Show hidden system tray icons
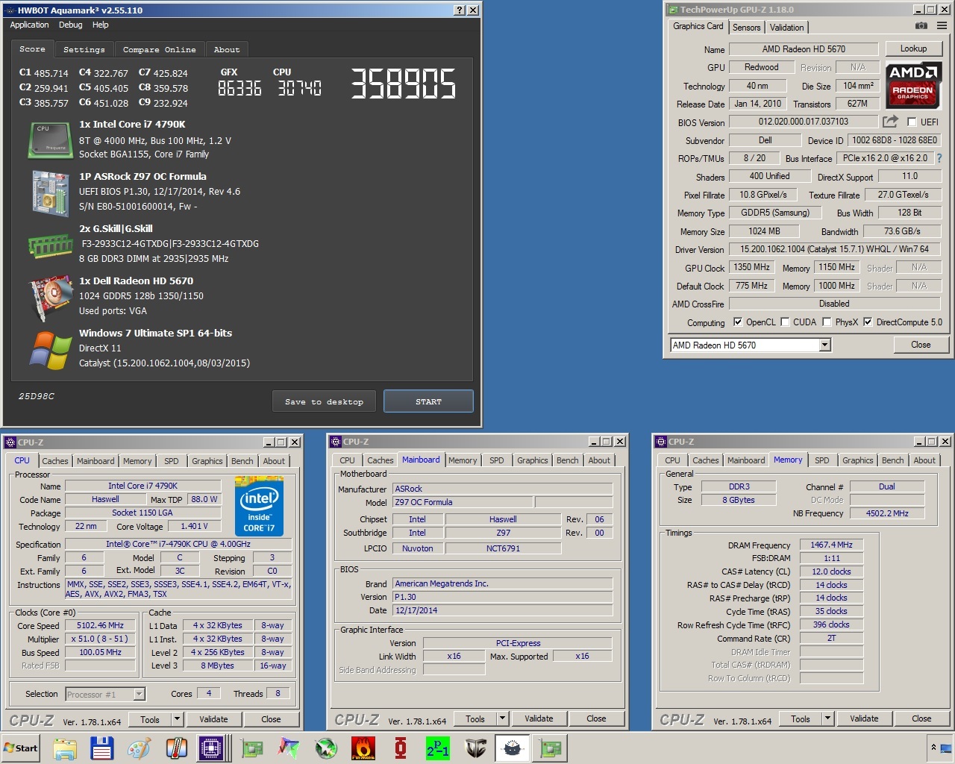 [933, 747]
